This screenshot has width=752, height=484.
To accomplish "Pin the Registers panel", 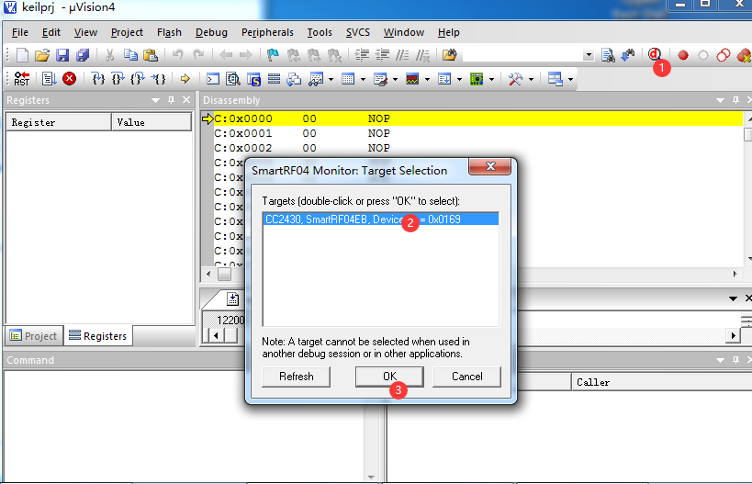I will 171,100.
